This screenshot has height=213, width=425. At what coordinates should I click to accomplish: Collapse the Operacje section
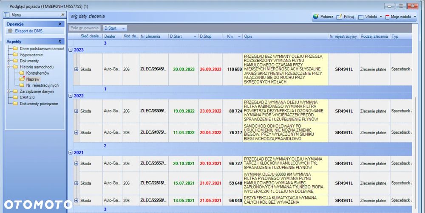59,24
